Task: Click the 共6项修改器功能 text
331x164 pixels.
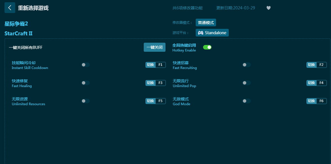Action: (188, 8)
